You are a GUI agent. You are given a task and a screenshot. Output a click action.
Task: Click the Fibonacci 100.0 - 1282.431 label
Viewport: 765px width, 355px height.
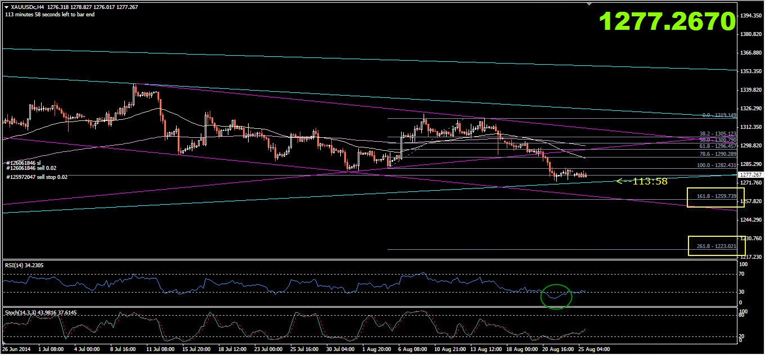[x=716, y=165]
